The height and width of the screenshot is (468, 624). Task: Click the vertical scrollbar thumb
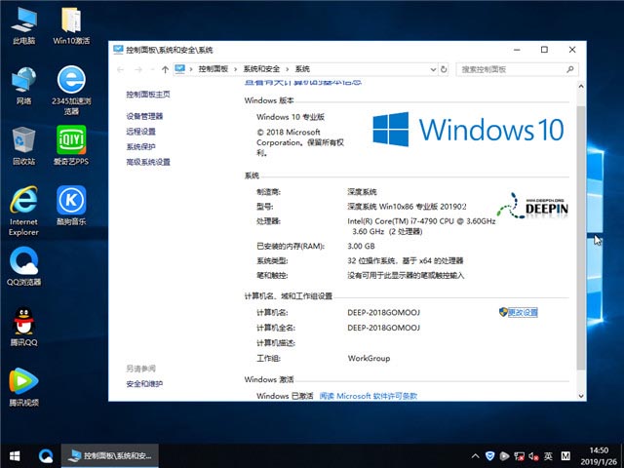coord(581,238)
